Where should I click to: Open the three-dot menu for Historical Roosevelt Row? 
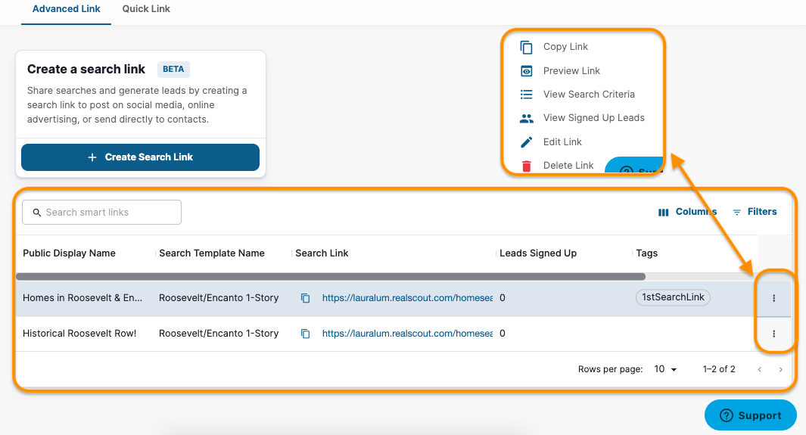point(773,334)
